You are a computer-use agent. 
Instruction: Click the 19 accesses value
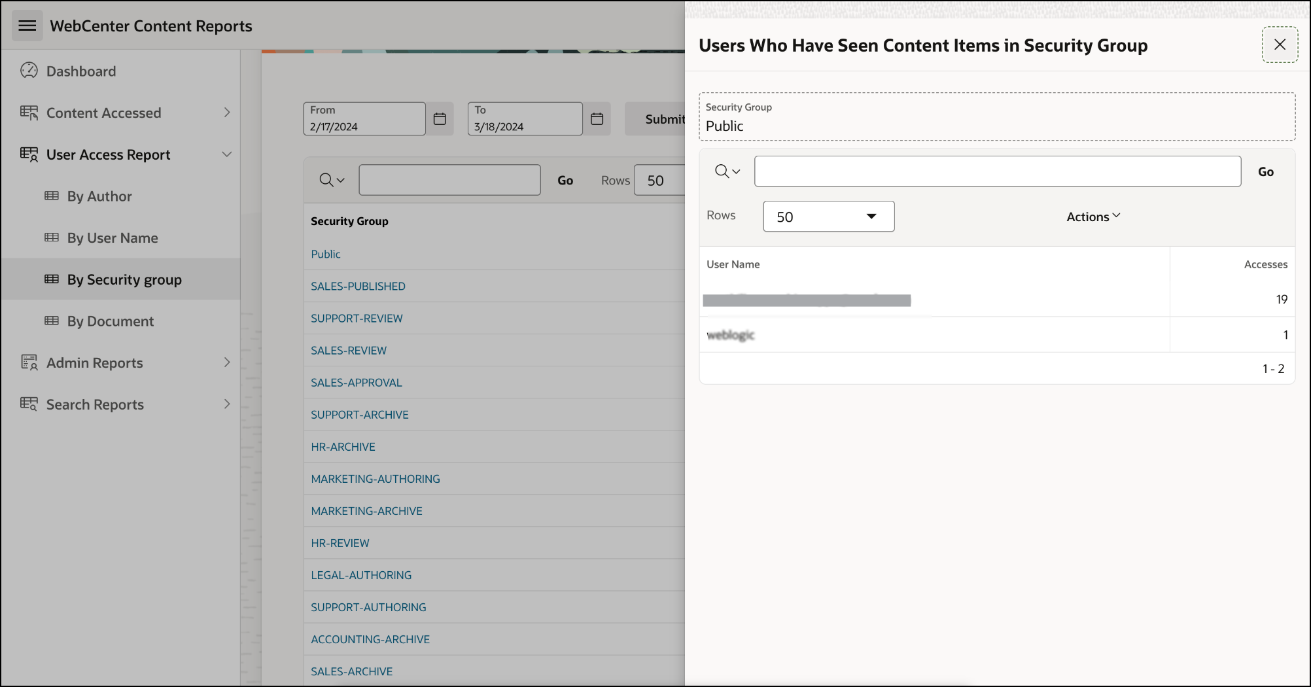(x=1281, y=299)
